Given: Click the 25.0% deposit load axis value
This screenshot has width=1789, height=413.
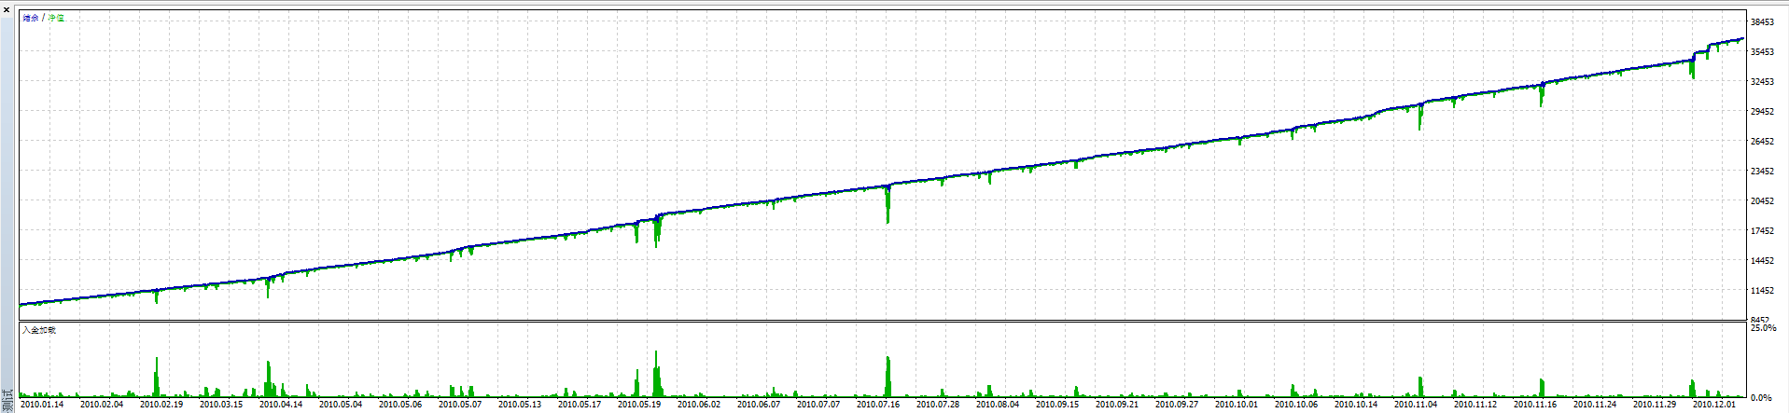Looking at the screenshot, I should [1763, 329].
